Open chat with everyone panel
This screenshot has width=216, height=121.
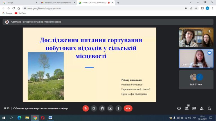(194, 108)
